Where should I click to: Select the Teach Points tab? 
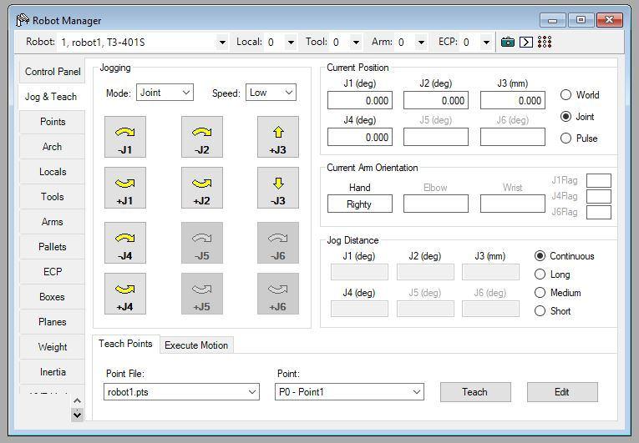point(125,344)
